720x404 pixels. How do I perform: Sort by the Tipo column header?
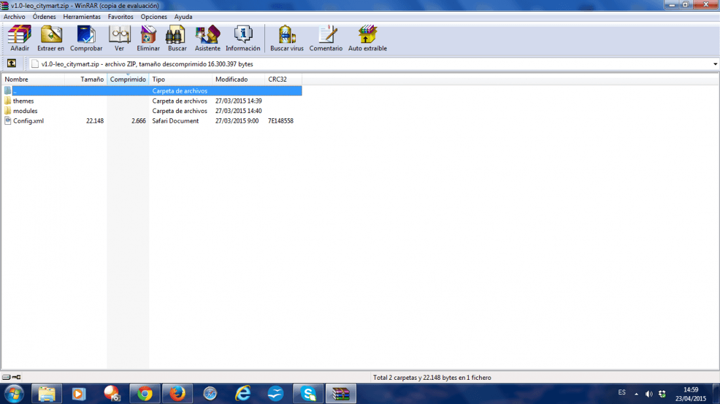pyautogui.click(x=181, y=79)
